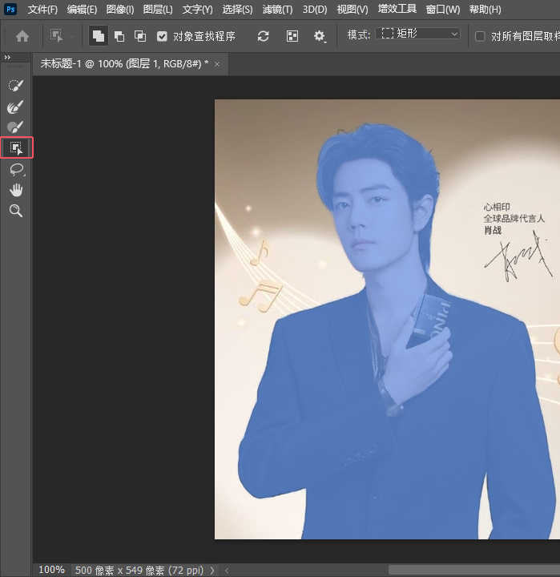Open the 增效工具 menu
Screen dimensions: 560x577
point(397,9)
